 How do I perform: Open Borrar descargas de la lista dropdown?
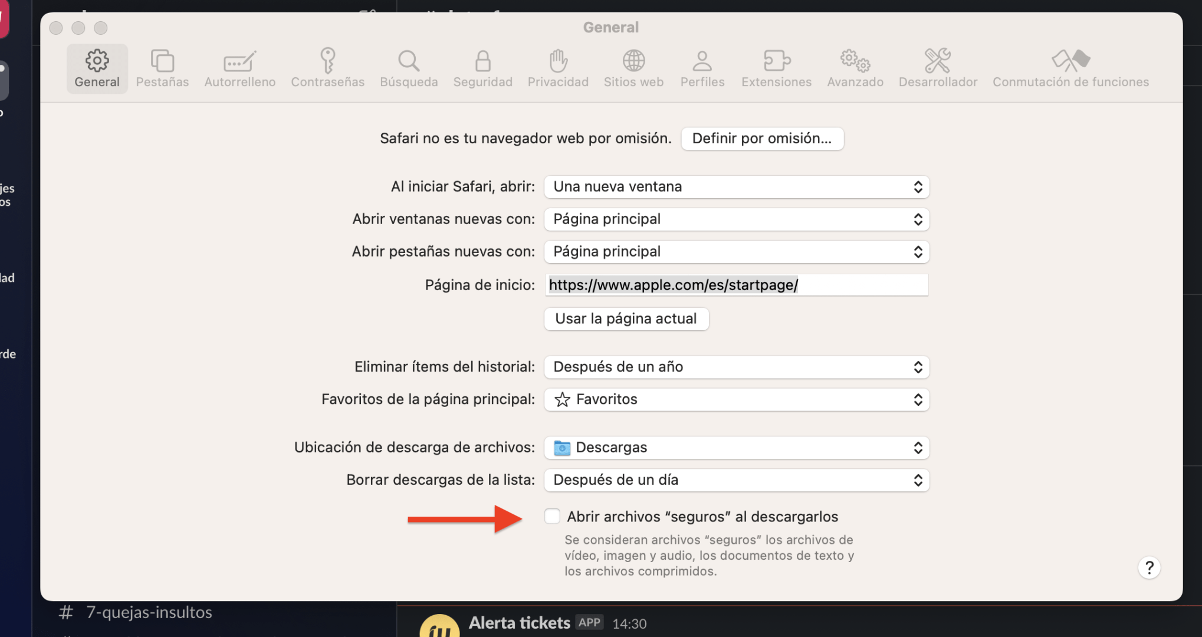click(737, 480)
